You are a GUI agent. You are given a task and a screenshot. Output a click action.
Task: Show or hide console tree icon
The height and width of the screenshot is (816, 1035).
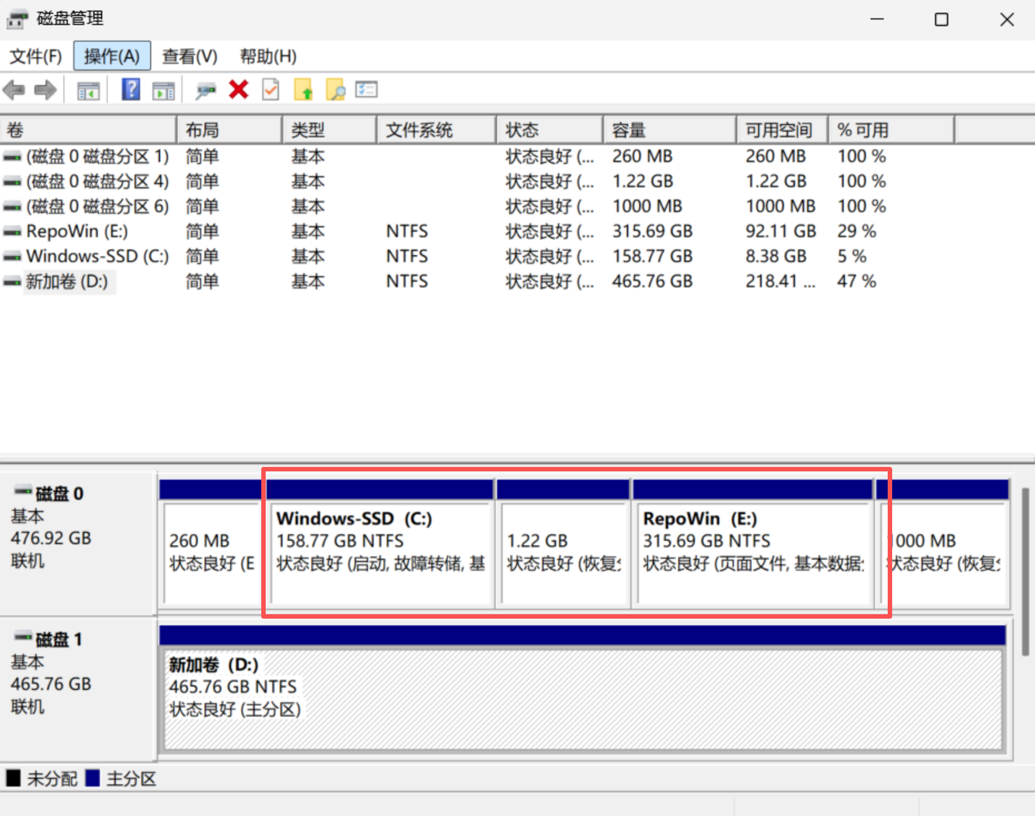tap(88, 89)
